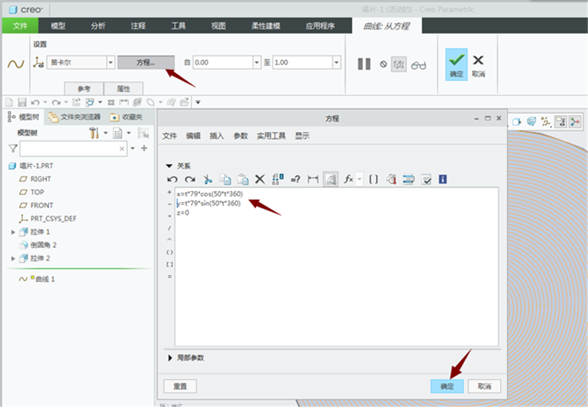
Task: Click the red-blue node icon in graphics toolbar
Action: [575, 122]
